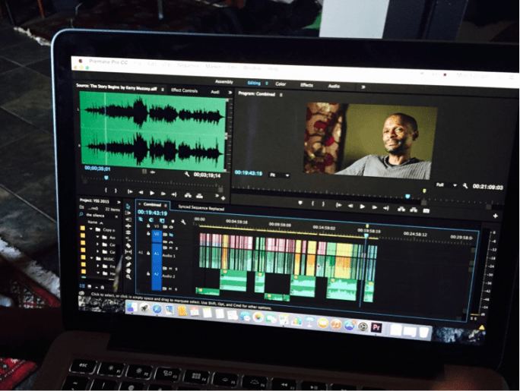Toggle lock on track A2
Image resolution: width=520 pixels, height=391 pixels.
pos(148,275)
